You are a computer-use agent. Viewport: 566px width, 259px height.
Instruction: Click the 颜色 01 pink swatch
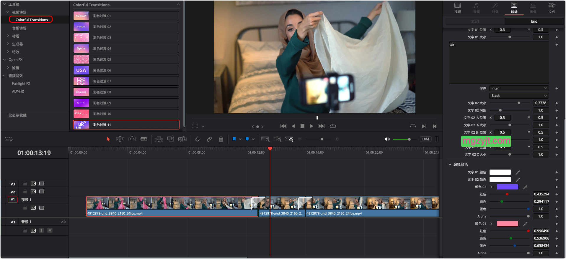pos(508,224)
